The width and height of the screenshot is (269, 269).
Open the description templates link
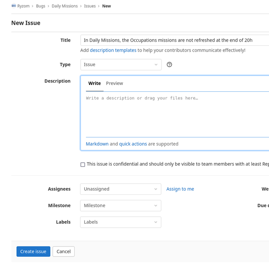(113, 50)
